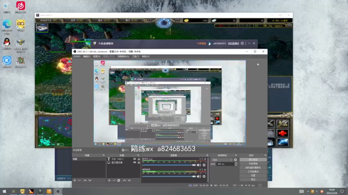This screenshot has width=348, height=195.
Task: Toggle visibility eye for the text source
Action: point(134,159)
